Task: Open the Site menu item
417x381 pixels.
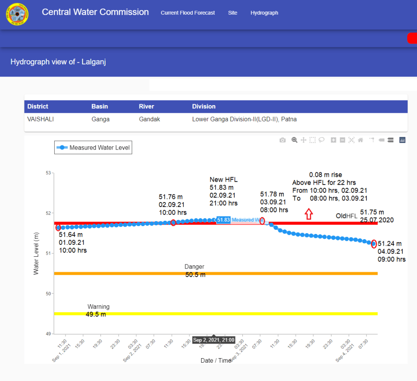Action: coord(232,13)
